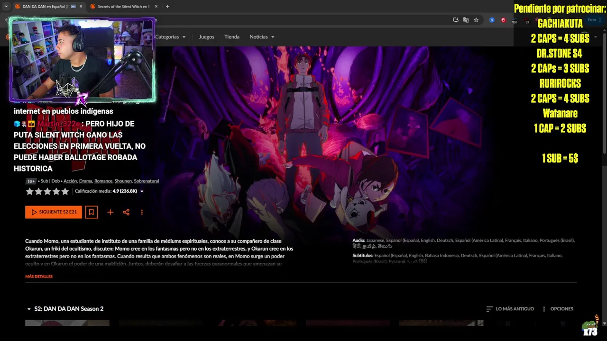Rate the series with the first star
The height and width of the screenshot is (341, 607).
pos(29,191)
